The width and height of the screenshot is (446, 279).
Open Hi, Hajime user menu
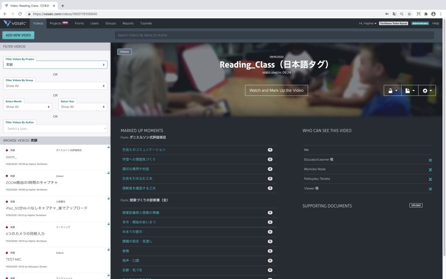click(x=368, y=24)
